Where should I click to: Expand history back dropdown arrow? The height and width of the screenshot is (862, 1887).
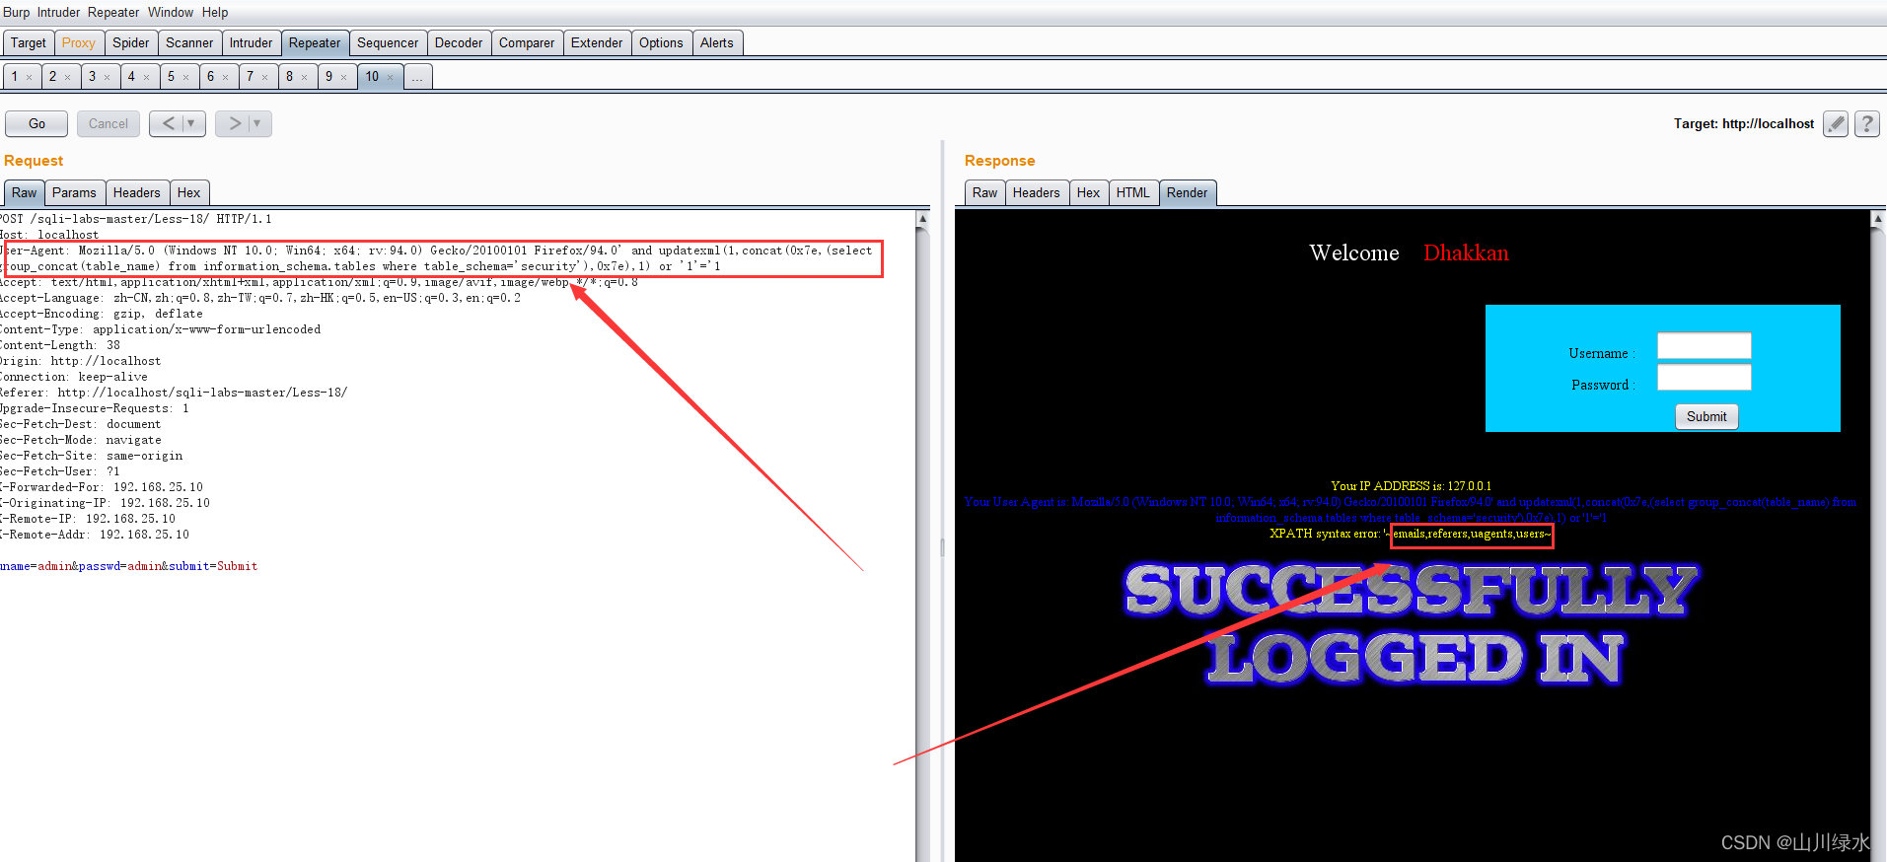click(x=192, y=123)
